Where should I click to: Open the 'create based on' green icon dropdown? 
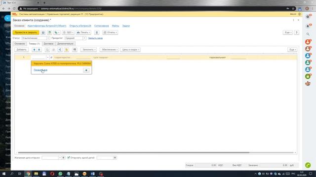[x=57, y=32]
